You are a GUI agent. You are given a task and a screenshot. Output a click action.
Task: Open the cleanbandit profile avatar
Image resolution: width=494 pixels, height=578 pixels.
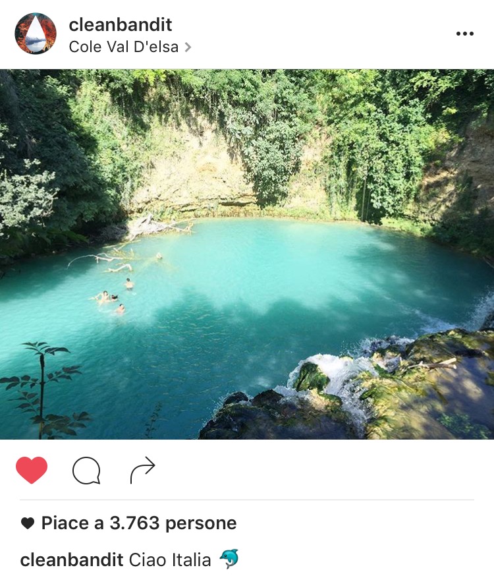click(36, 34)
